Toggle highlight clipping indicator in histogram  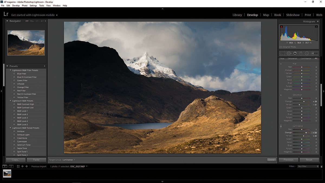click(x=316, y=27)
